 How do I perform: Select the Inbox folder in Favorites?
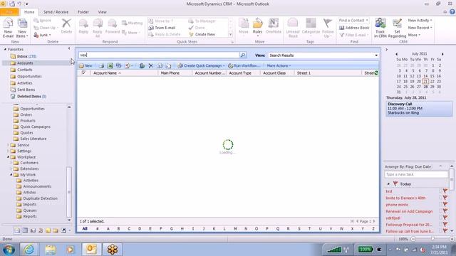[26, 56]
